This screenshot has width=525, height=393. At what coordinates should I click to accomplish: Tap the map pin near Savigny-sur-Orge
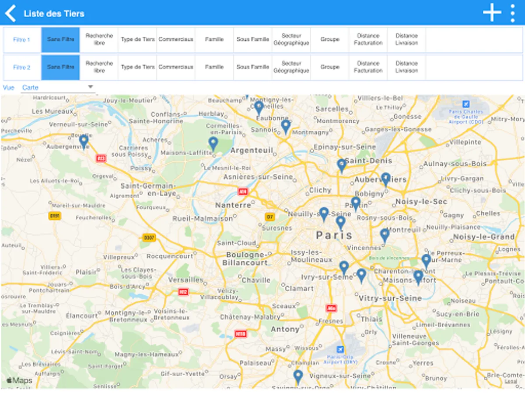click(x=298, y=377)
